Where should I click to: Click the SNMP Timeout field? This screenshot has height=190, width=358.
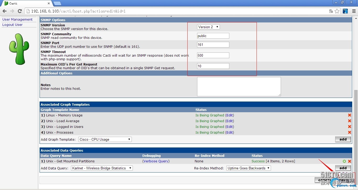coord(213,55)
